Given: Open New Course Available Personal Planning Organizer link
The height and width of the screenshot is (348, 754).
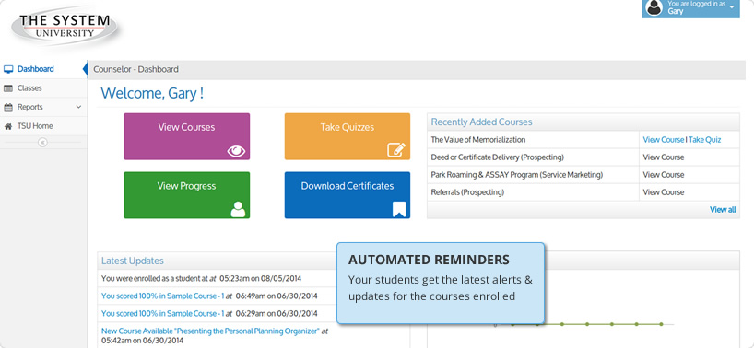Looking at the screenshot, I should [210, 331].
